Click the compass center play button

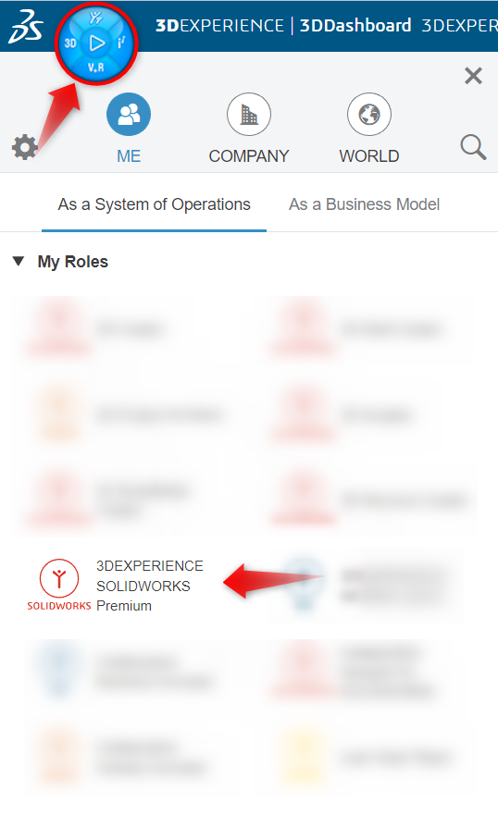(x=96, y=43)
